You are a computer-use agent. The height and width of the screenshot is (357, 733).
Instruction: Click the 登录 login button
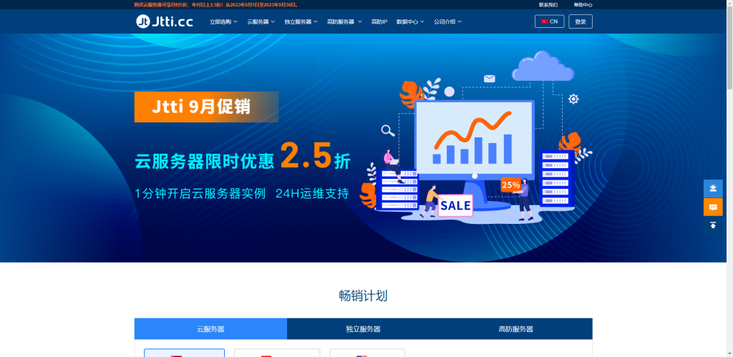[x=581, y=21]
